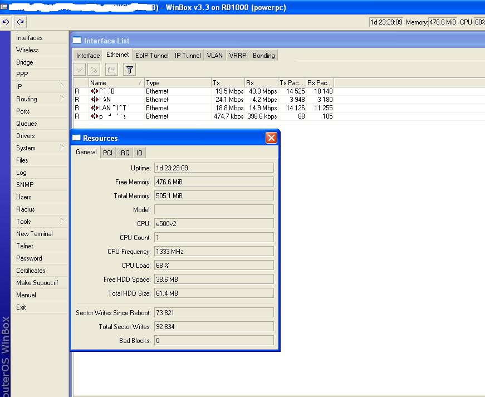Open the IRQ tab in Resources
The image size is (485, 397).
pyautogui.click(x=124, y=153)
